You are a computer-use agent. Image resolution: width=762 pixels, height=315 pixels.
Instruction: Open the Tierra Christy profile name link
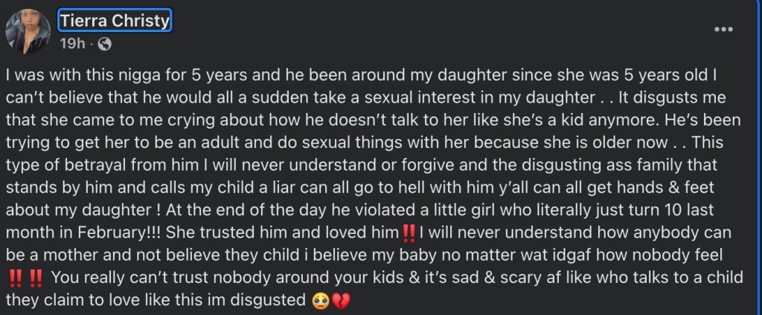click(115, 20)
